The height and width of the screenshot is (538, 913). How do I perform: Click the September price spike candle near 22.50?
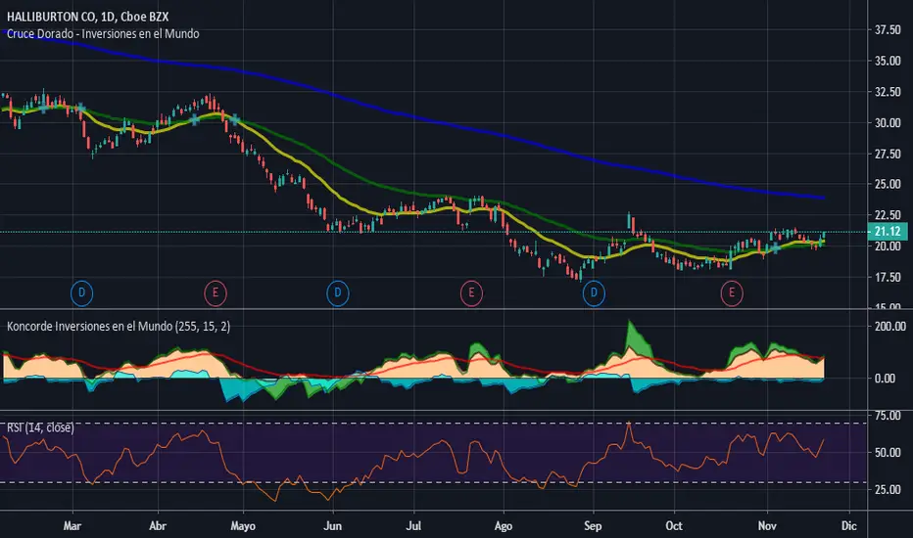(x=630, y=220)
